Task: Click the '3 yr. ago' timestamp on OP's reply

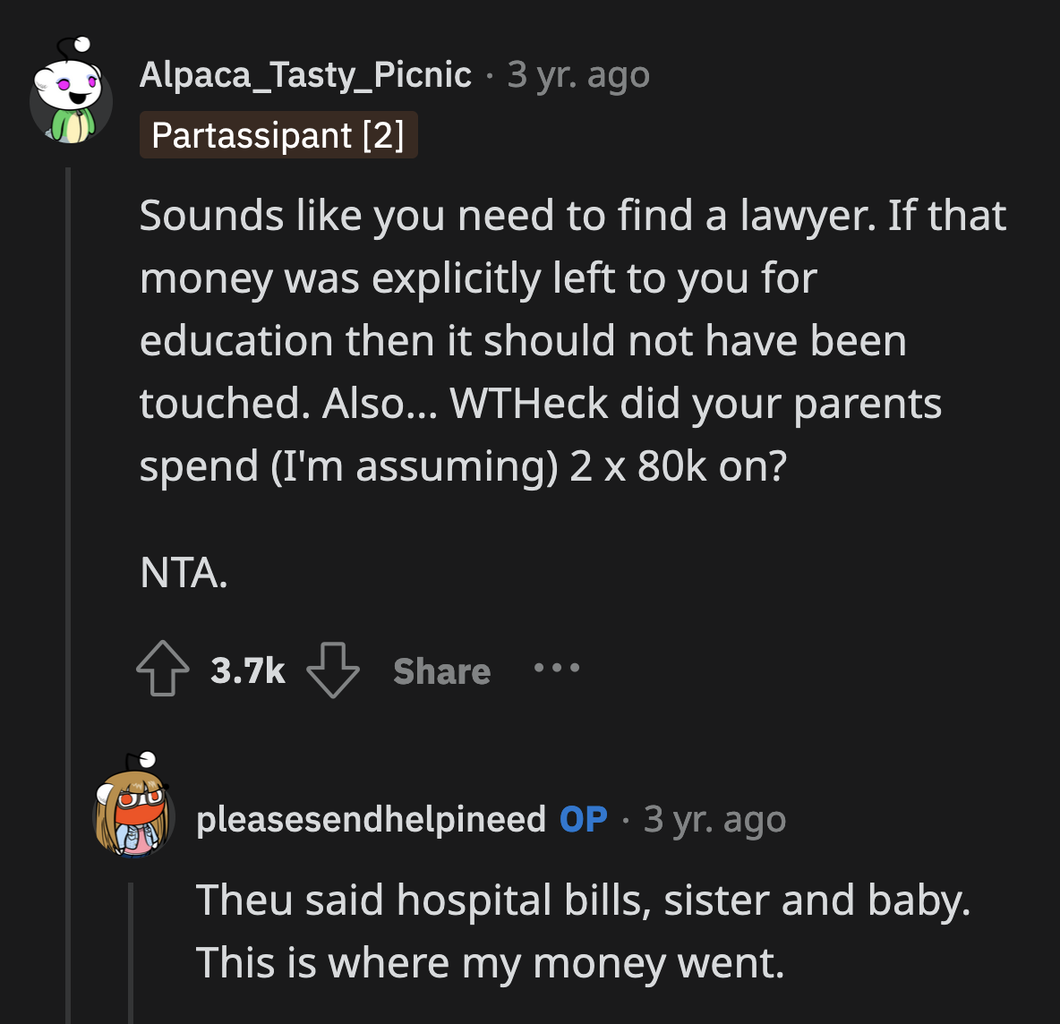Action: [x=714, y=817]
